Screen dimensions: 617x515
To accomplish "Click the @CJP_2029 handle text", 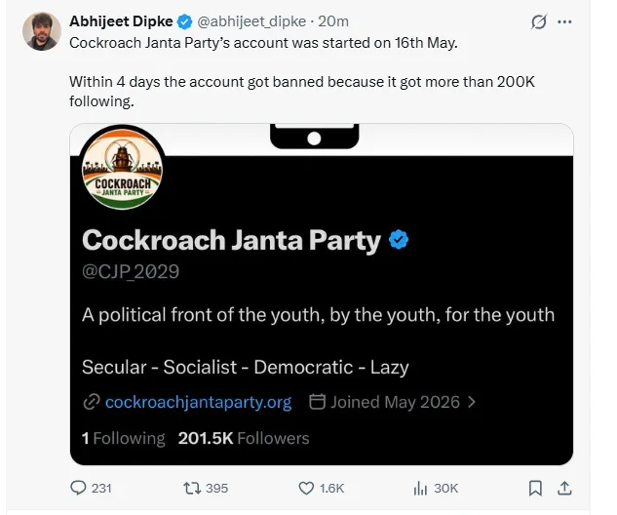I will tap(131, 272).
